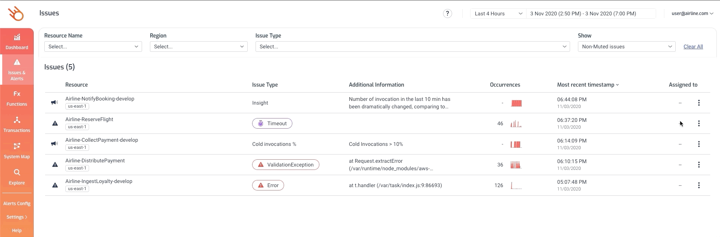Image resolution: width=720 pixels, height=237 pixels.
Task: Go to Functions in the sidebar
Action: (x=17, y=98)
